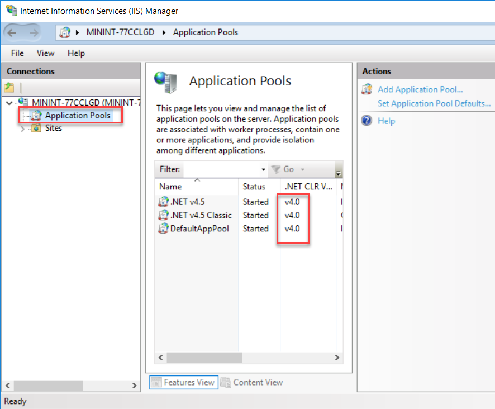Viewport: 495px width, 409px height.
Task: Click the Add Application Pool icon
Action: point(367,89)
